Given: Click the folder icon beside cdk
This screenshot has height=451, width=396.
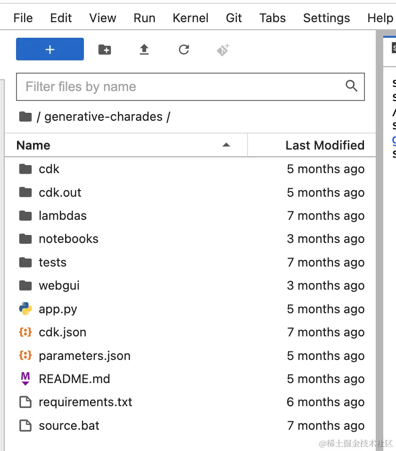Looking at the screenshot, I should [25, 169].
